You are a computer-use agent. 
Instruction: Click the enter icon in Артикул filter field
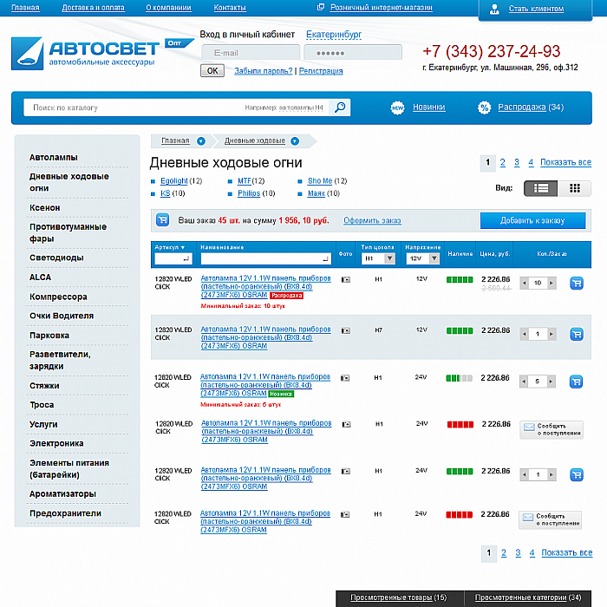(186, 258)
